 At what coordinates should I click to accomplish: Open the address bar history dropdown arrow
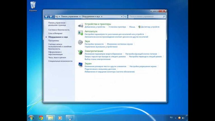pyautogui.click(x=121, y=17)
